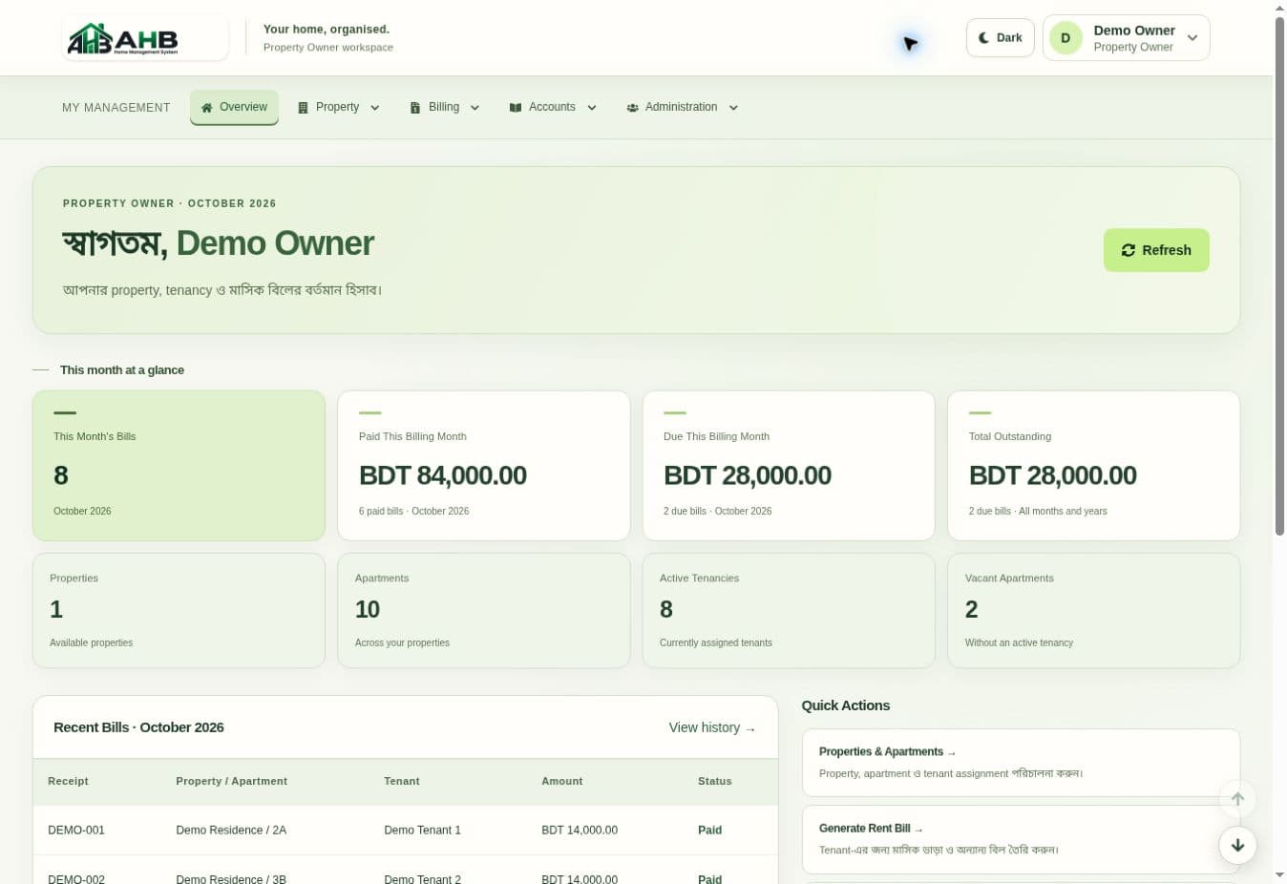Click the refresh arrows icon
Image resolution: width=1287 pixels, height=884 pixels.
click(x=1129, y=250)
